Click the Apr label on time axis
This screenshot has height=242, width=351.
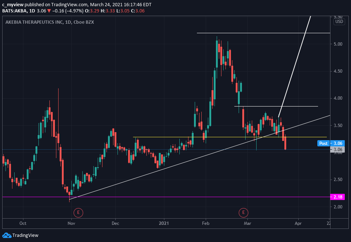pyautogui.click(x=298, y=223)
